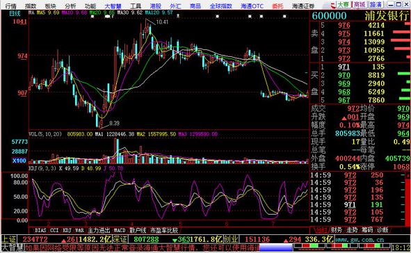Click sell level 5 price 976
Screen dimensions: 411x253
(x=344, y=25)
